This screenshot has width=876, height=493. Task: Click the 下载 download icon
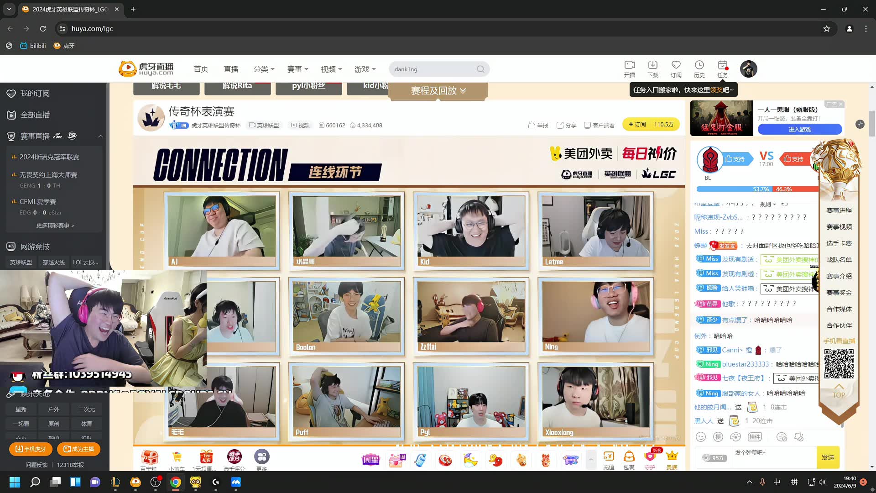[653, 68]
